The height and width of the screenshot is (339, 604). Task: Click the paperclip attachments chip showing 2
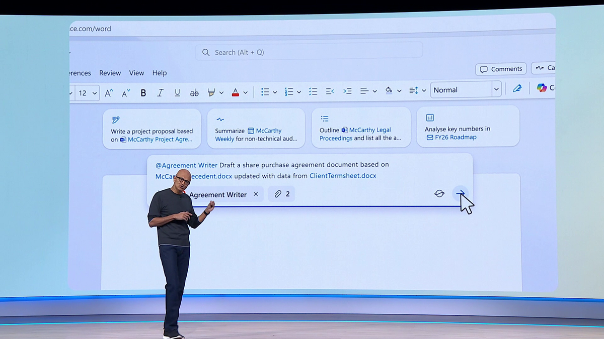click(282, 194)
